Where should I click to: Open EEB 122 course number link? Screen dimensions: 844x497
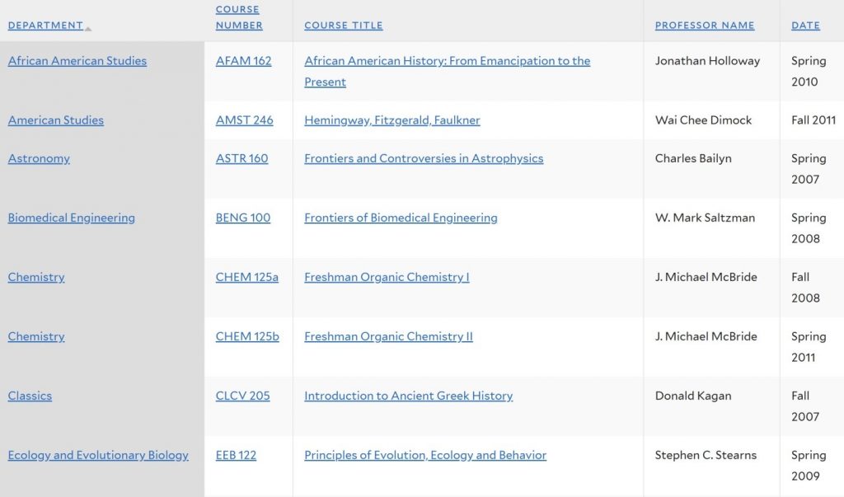[x=236, y=455]
